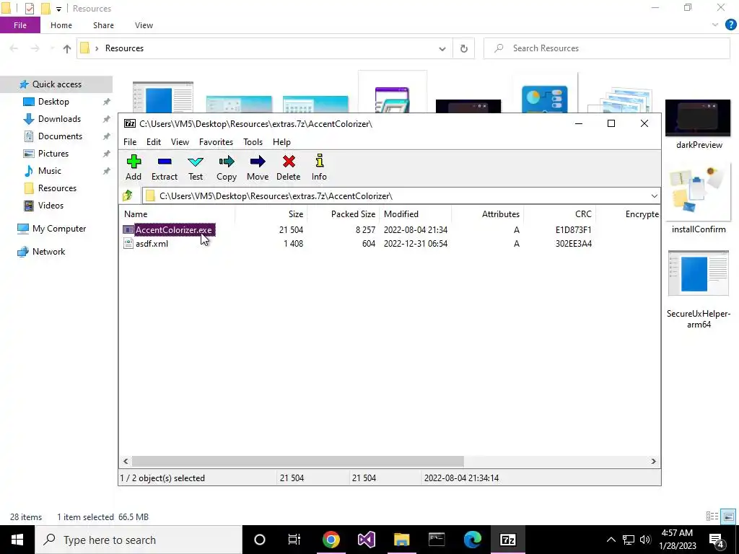Viewport: 739px width, 554px height.
Task: Click the horizontal scrollbar right arrow
Action: (654, 461)
